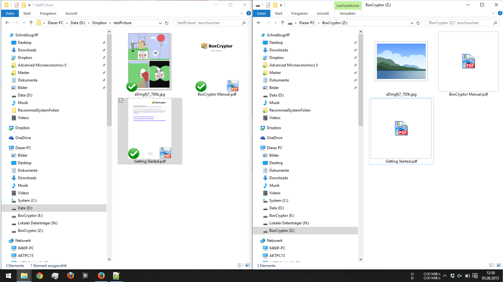Viewport: 503px width, 282px height.
Task: Click the search magnifier in testPciture search box
Action: (x=244, y=23)
